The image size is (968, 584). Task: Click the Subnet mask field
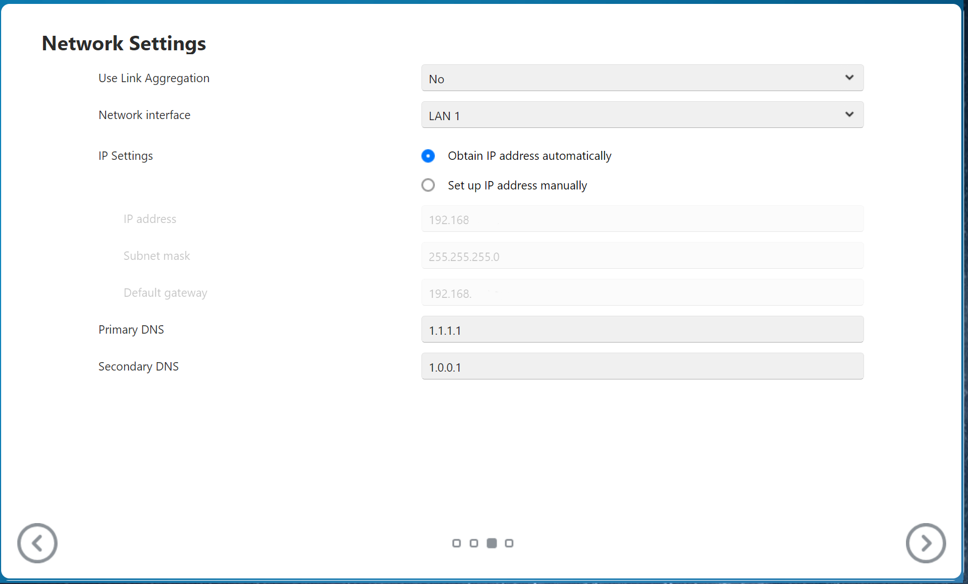point(642,256)
